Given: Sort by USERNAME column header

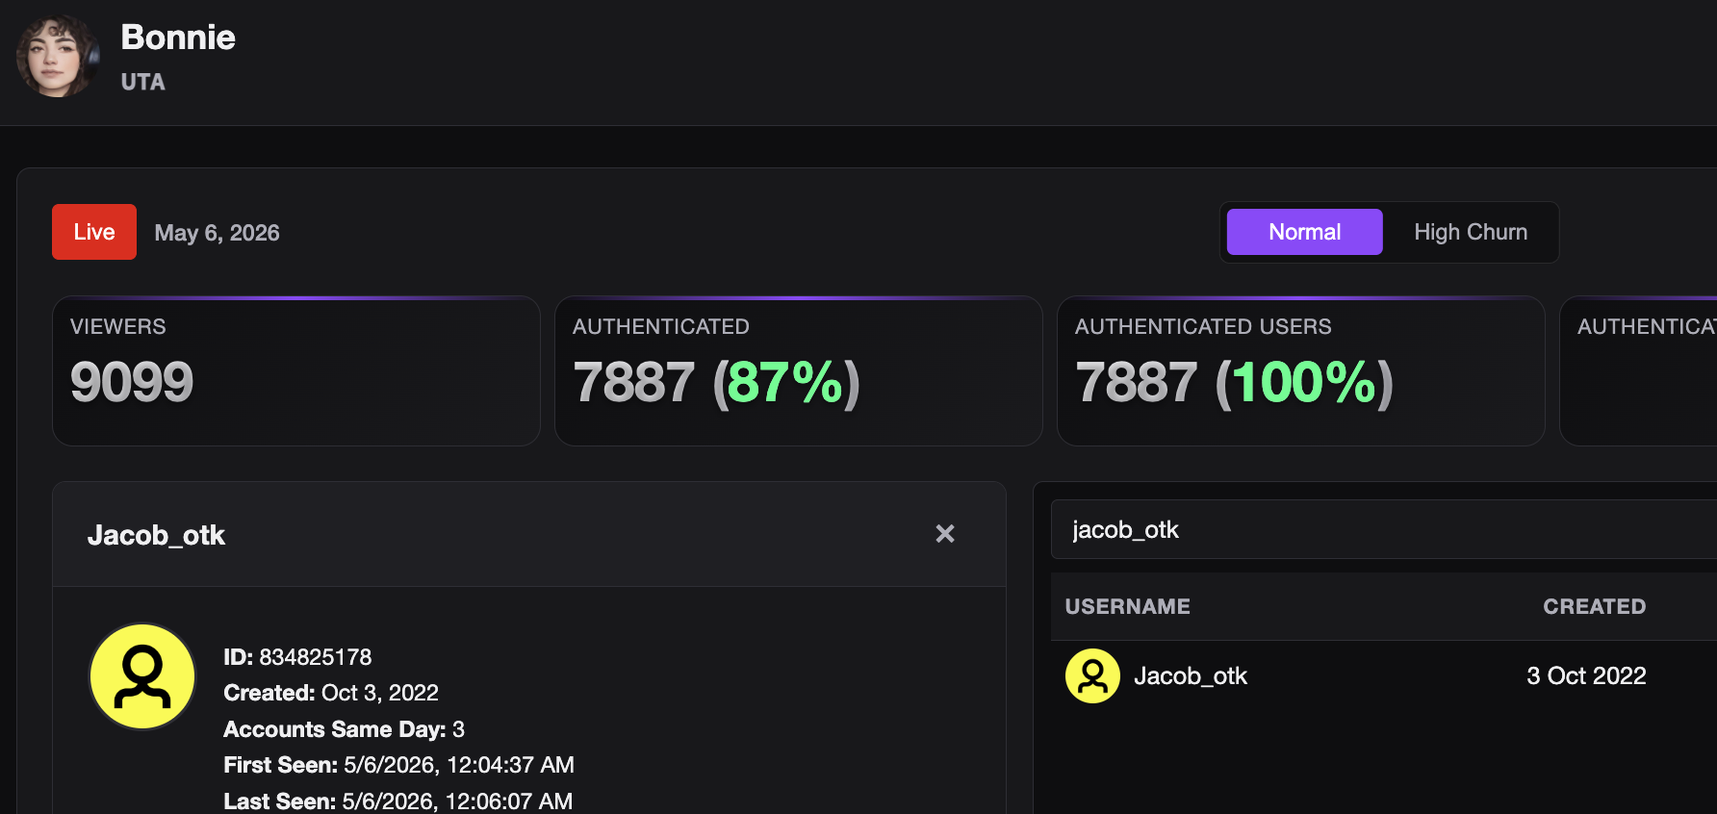Looking at the screenshot, I should (1127, 607).
